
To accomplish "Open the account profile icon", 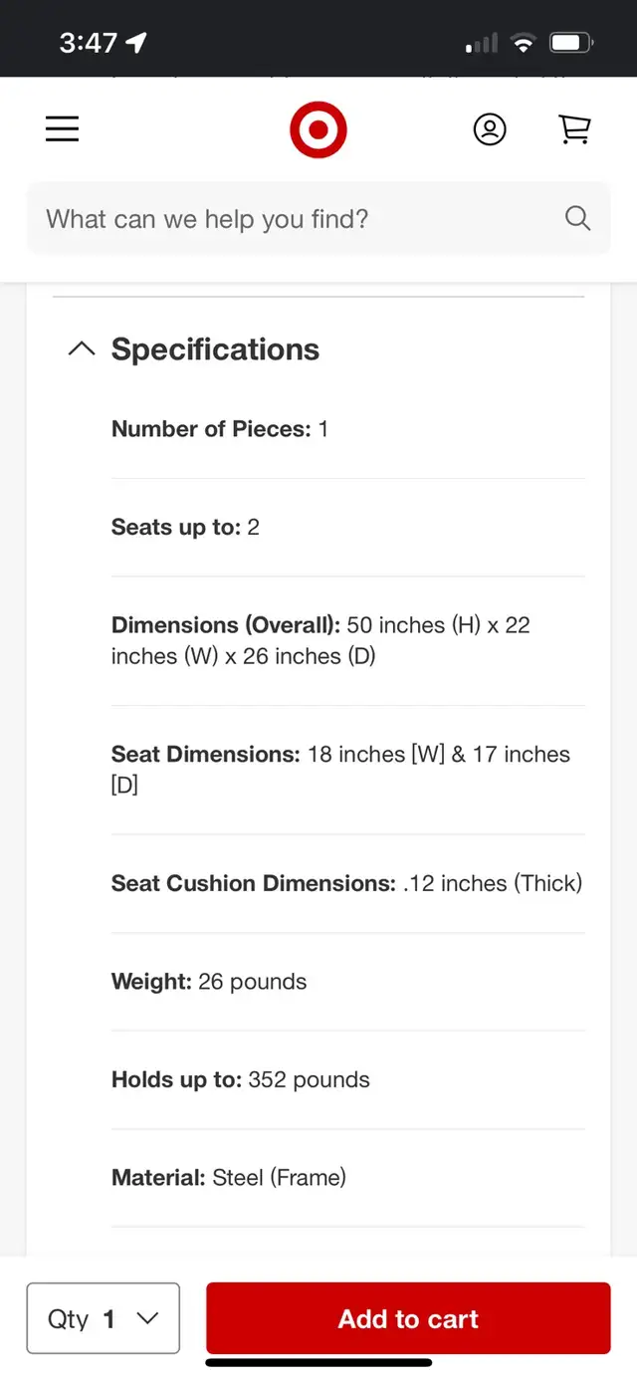I will click(x=489, y=129).
